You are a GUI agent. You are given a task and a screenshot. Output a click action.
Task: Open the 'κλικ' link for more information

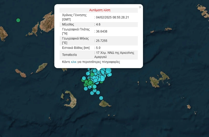tap(74, 62)
